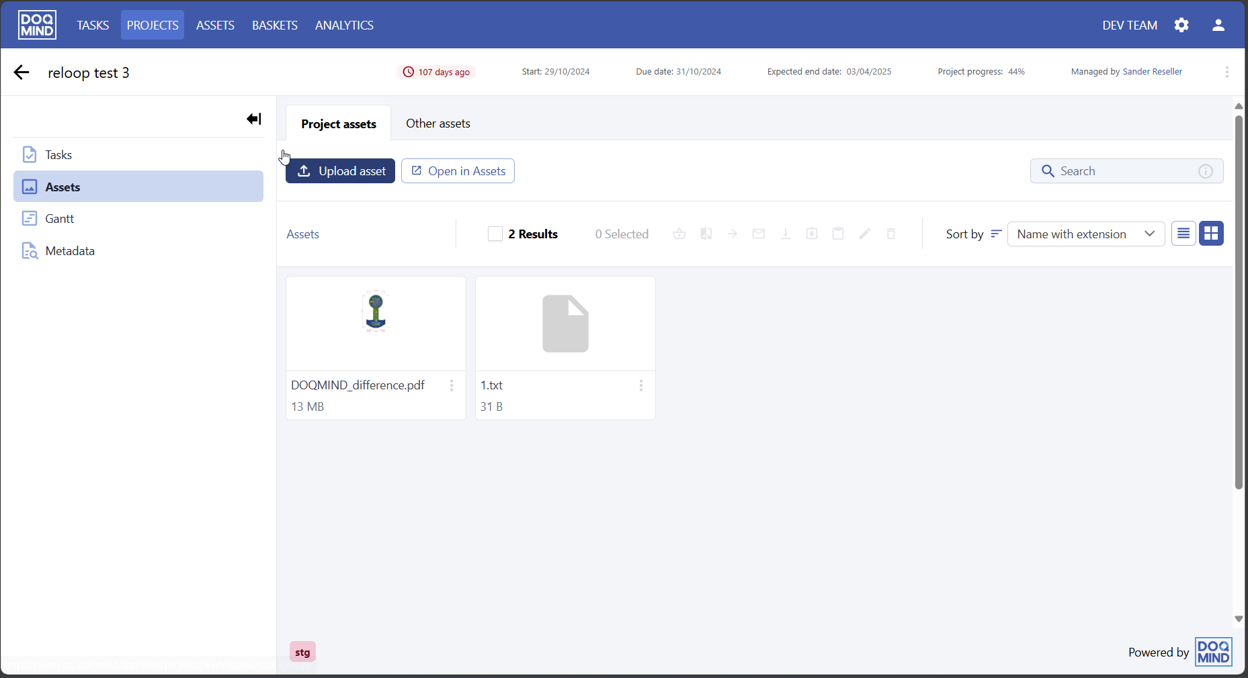Screen dimensions: 1248x678
Task: Click the back arrow beside reloop test 3
Action: 22,72
